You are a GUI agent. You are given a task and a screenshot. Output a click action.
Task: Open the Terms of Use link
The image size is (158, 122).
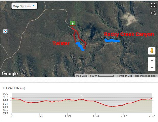coord(124,76)
